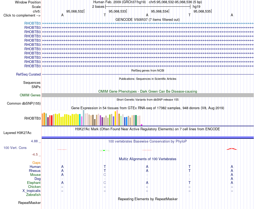Select the Human alignment row label
254x209 pixels.
point(35,167)
